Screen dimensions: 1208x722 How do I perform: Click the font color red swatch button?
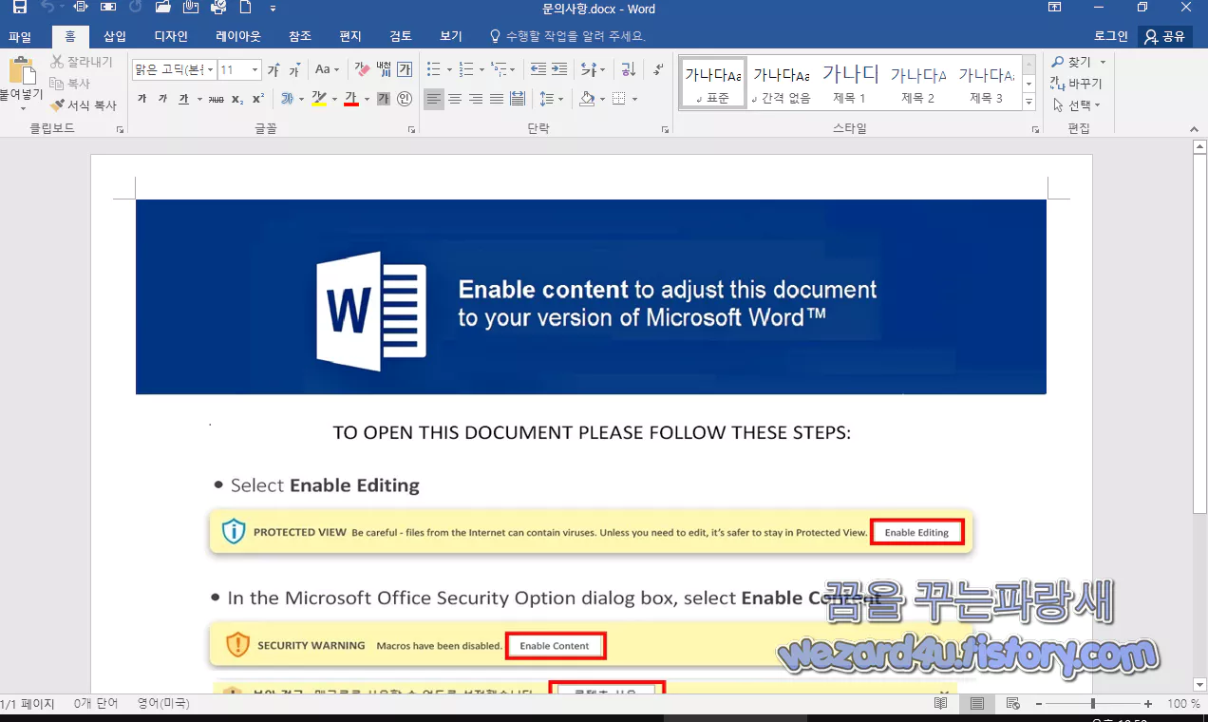click(350, 99)
